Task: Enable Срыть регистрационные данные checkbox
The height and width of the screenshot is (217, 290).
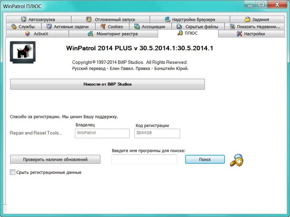Action: [x=13, y=172]
